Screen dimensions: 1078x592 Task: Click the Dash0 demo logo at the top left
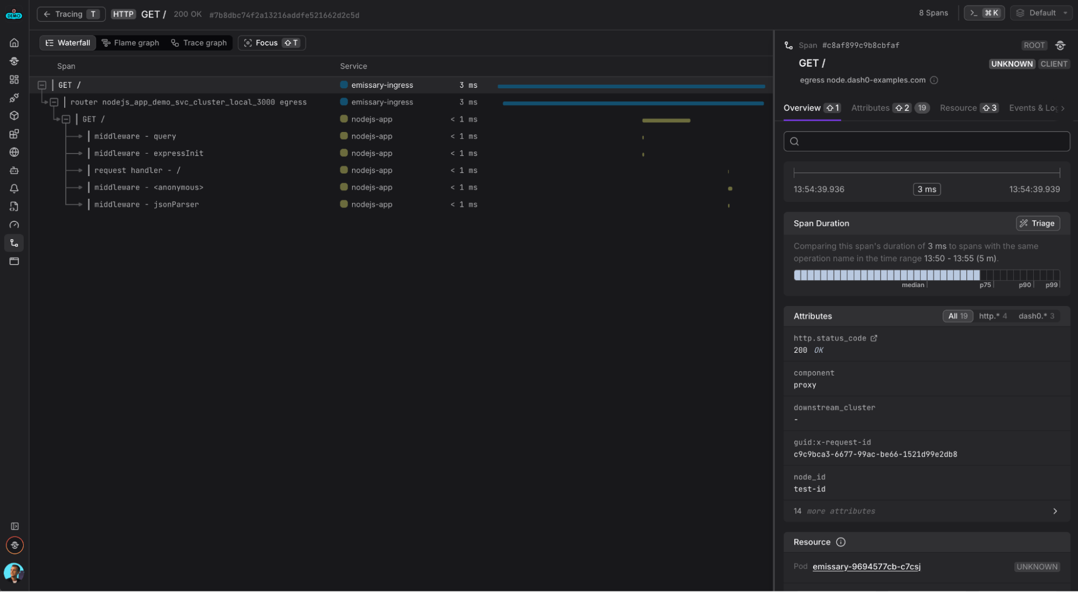14,15
